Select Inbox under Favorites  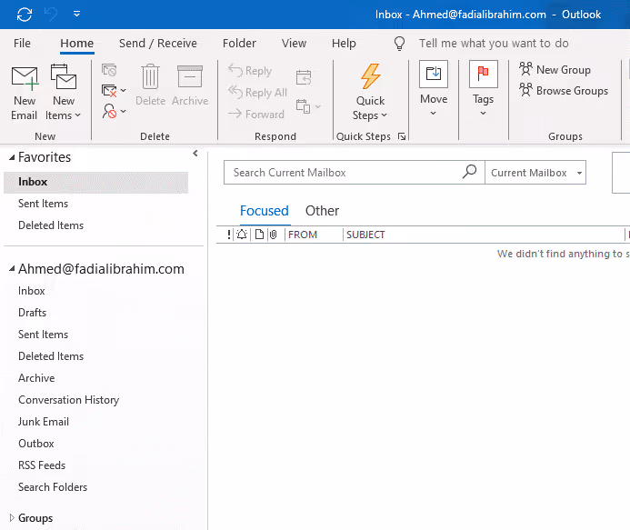coord(96,182)
